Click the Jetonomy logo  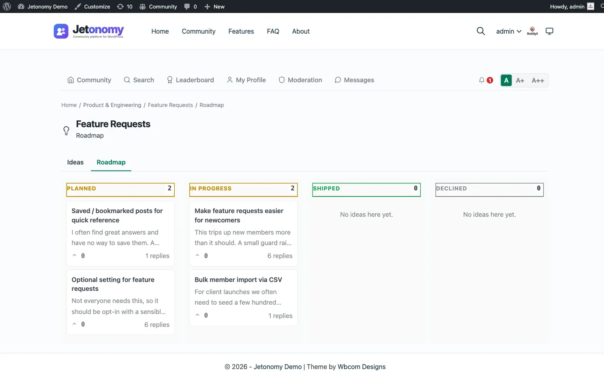[x=89, y=31]
